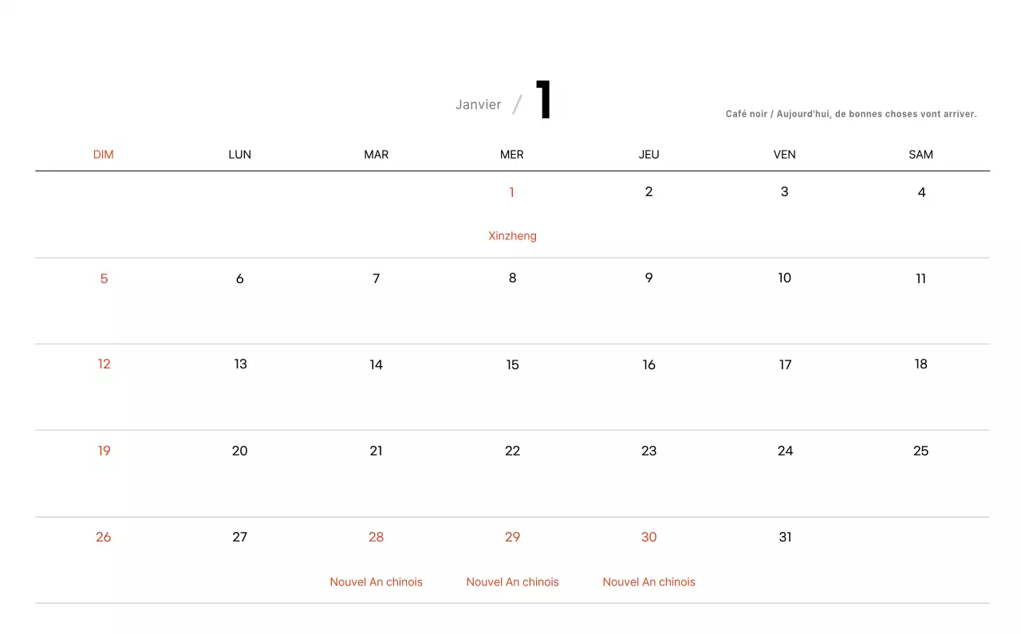Choose date 8 on the calendar
This screenshot has width=1021, height=634.
point(512,278)
